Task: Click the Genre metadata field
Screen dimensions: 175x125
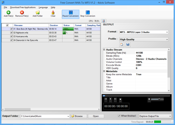Action: 151,84
